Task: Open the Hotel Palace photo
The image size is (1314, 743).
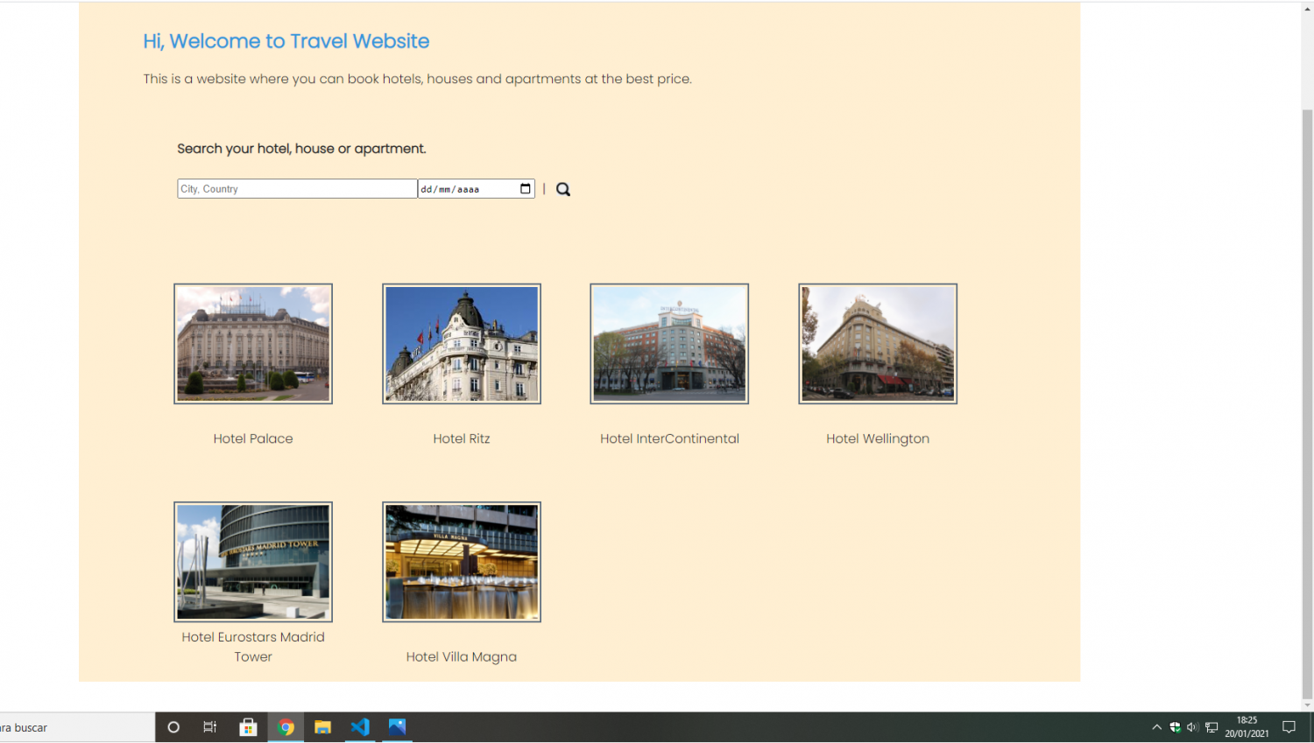Action: click(x=253, y=343)
